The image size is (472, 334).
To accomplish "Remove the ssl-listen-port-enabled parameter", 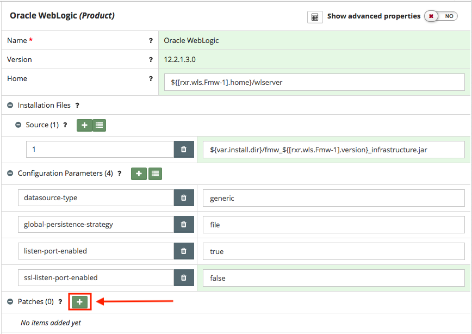I will pos(184,278).
